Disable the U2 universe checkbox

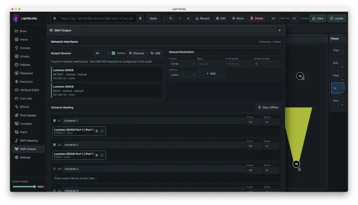point(54,145)
